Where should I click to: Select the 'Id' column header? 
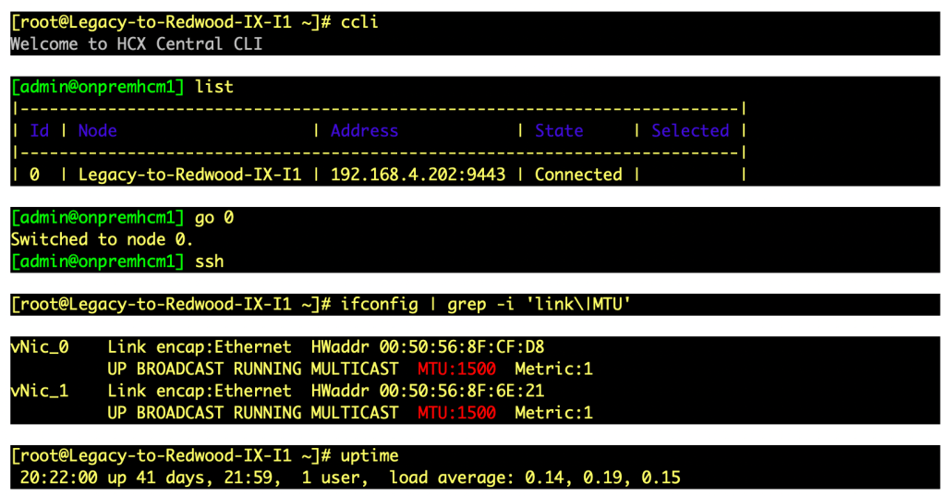(39, 130)
